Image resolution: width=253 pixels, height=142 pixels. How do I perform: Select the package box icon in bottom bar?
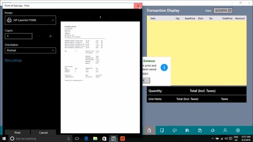pos(200,131)
